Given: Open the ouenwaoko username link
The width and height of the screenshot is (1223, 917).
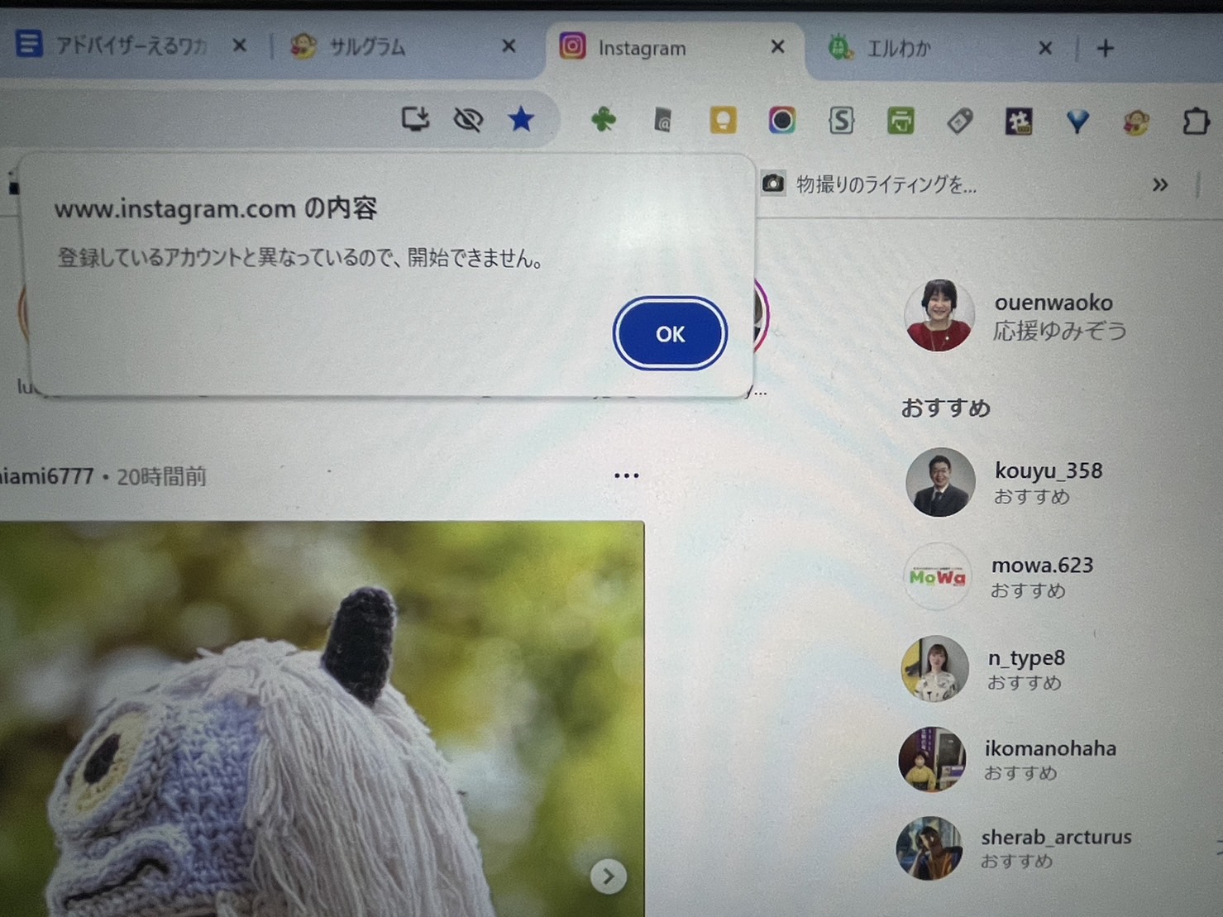Looking at the screenshot, I should tap(1053, 303).
